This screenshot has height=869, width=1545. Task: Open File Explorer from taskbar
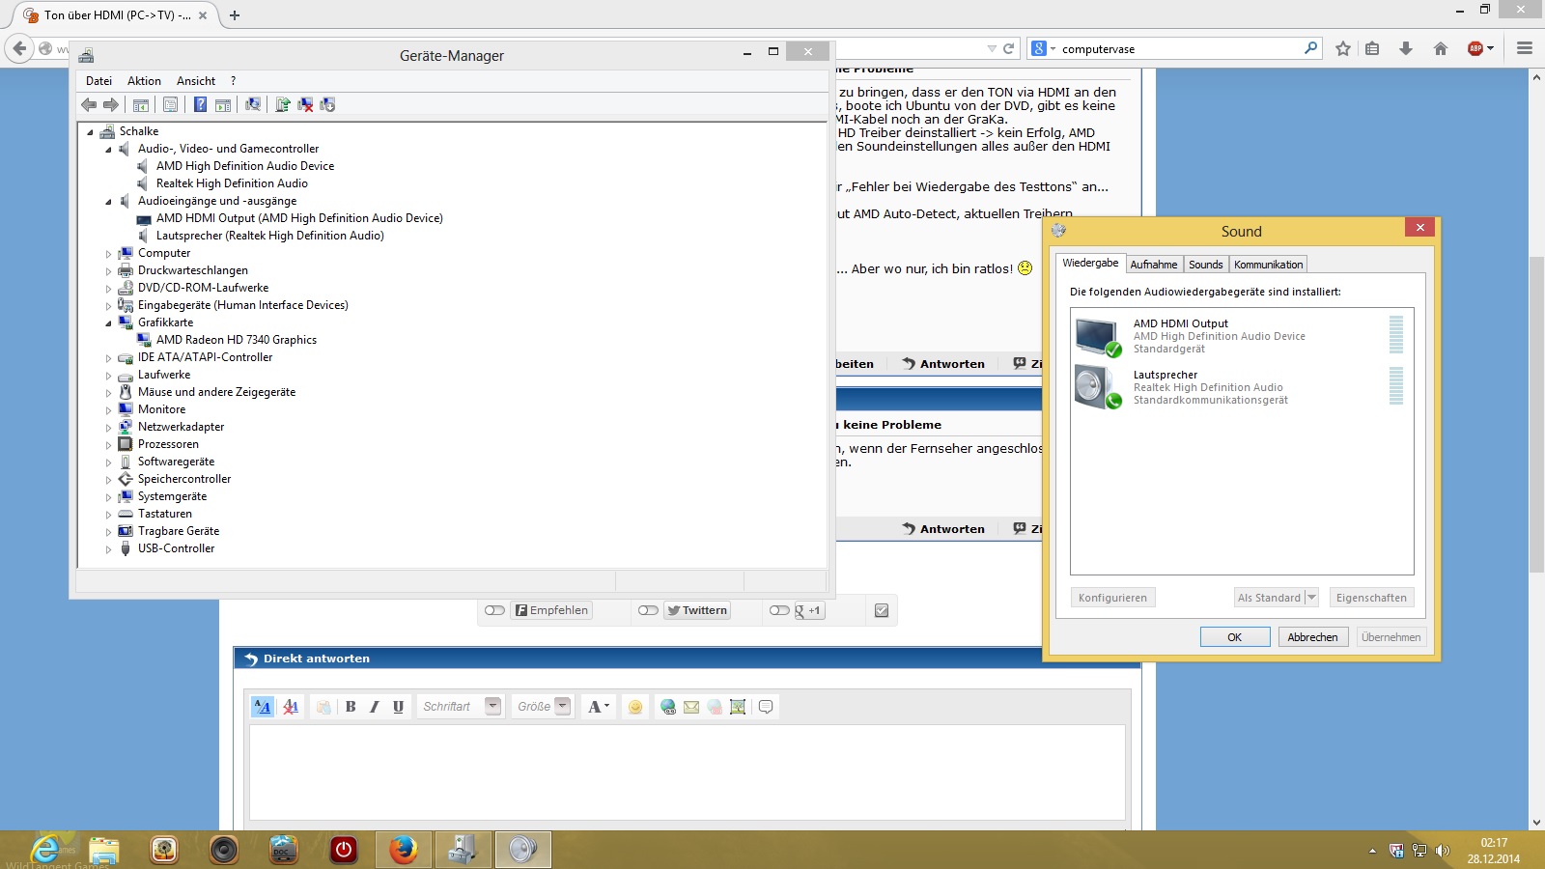[104, 850]
